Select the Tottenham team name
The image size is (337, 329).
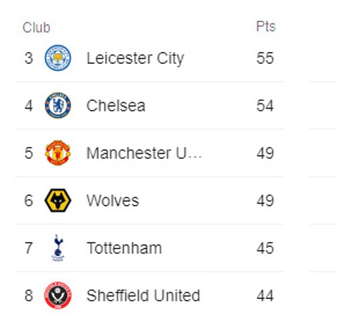(x=124, y=248)
